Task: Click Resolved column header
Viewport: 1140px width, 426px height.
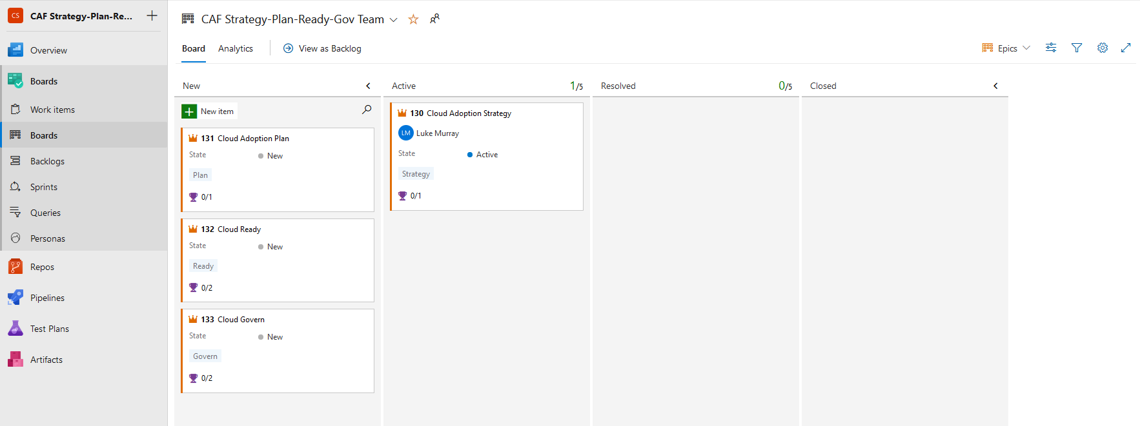Action: click(x=618, y=86)
